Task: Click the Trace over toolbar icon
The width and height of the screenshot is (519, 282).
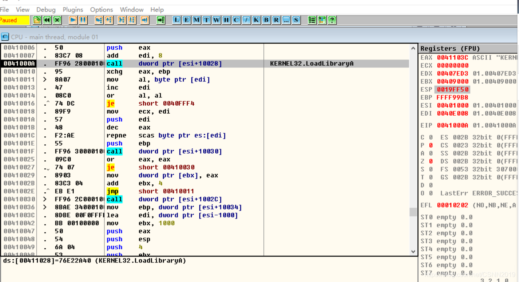Action: (x=132, y=20)
